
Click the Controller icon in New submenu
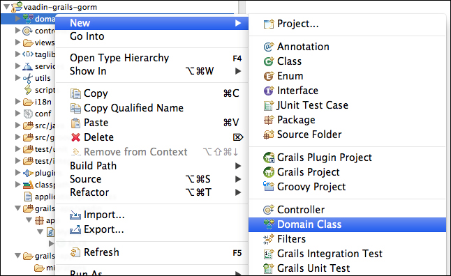pyautogui.click(x=269, y=210)
